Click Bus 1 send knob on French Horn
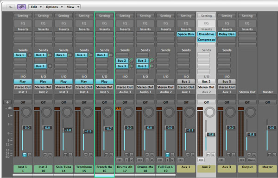Screen dimensions: 278x178 coord(111,55)
